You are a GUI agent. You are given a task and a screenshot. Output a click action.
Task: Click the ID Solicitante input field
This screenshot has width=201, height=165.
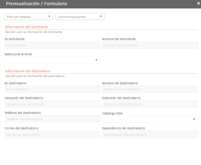[52, 45]
